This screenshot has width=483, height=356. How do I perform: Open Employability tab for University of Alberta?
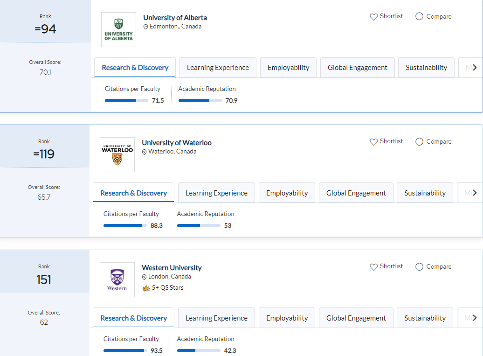tap(288, 68)
